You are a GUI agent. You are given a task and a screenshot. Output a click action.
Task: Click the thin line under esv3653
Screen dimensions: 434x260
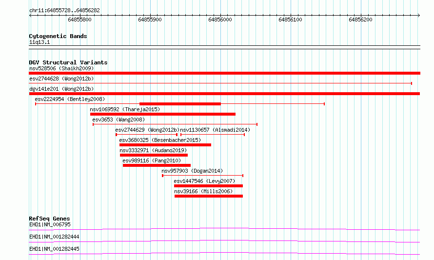pyautogui.click(x=175, y=124)
